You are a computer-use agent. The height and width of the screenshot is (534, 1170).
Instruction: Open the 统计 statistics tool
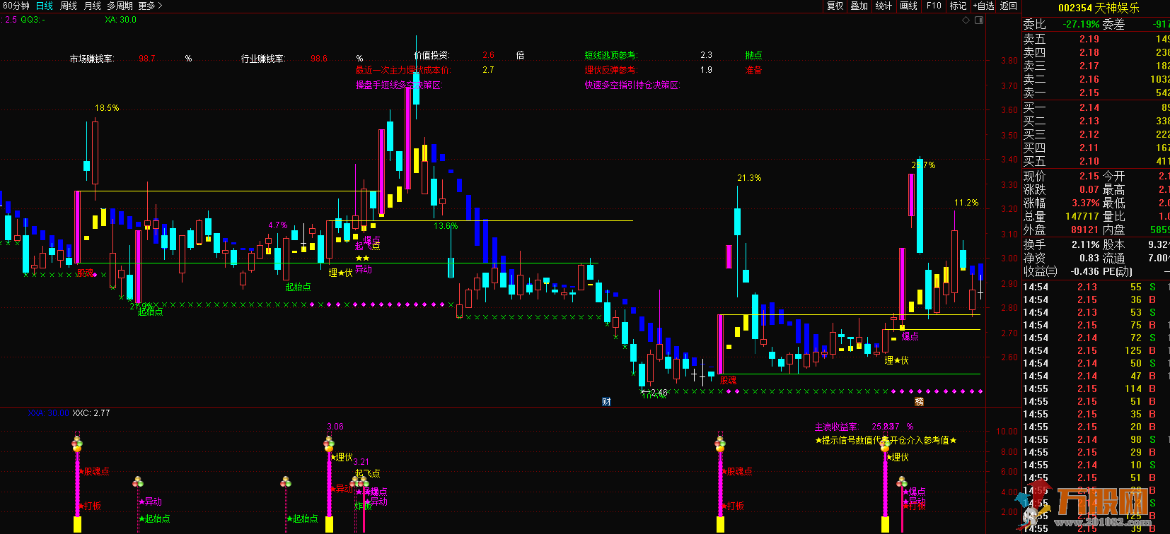pyautogui.click(x=884, y=6)
